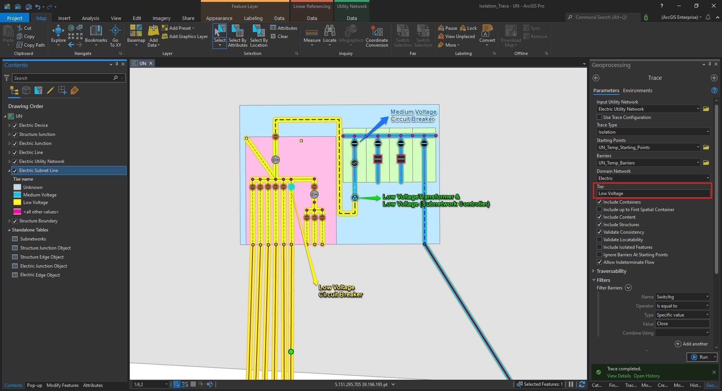Open Trace tool help
Viewport: 722px width, 391px height.
click(714, 90)
